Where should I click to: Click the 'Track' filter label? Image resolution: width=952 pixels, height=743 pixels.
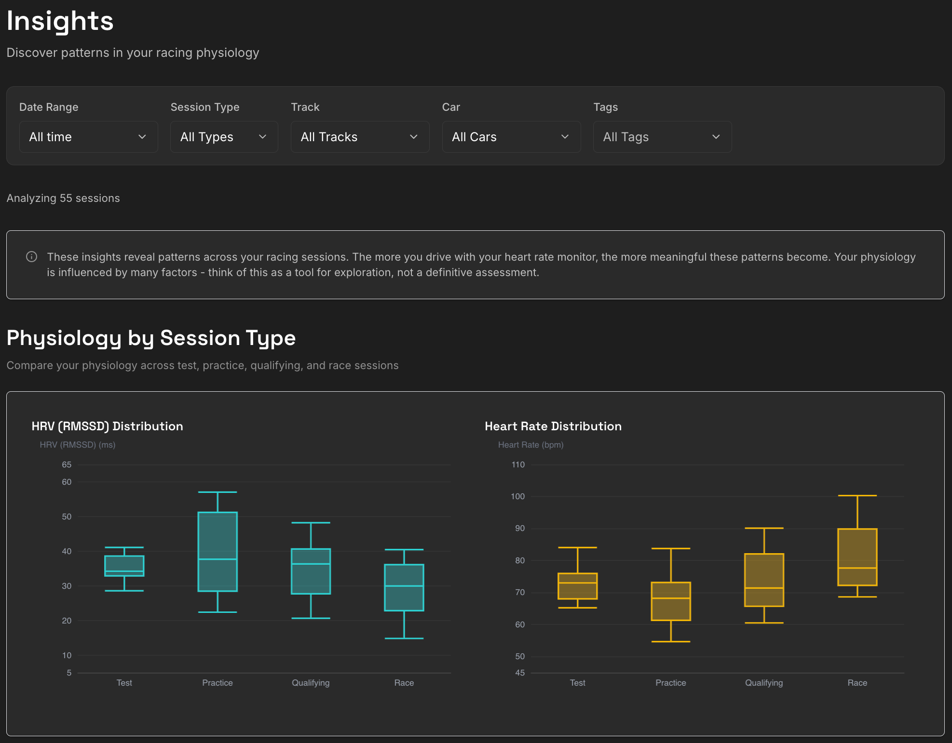[x=305, y=107]
